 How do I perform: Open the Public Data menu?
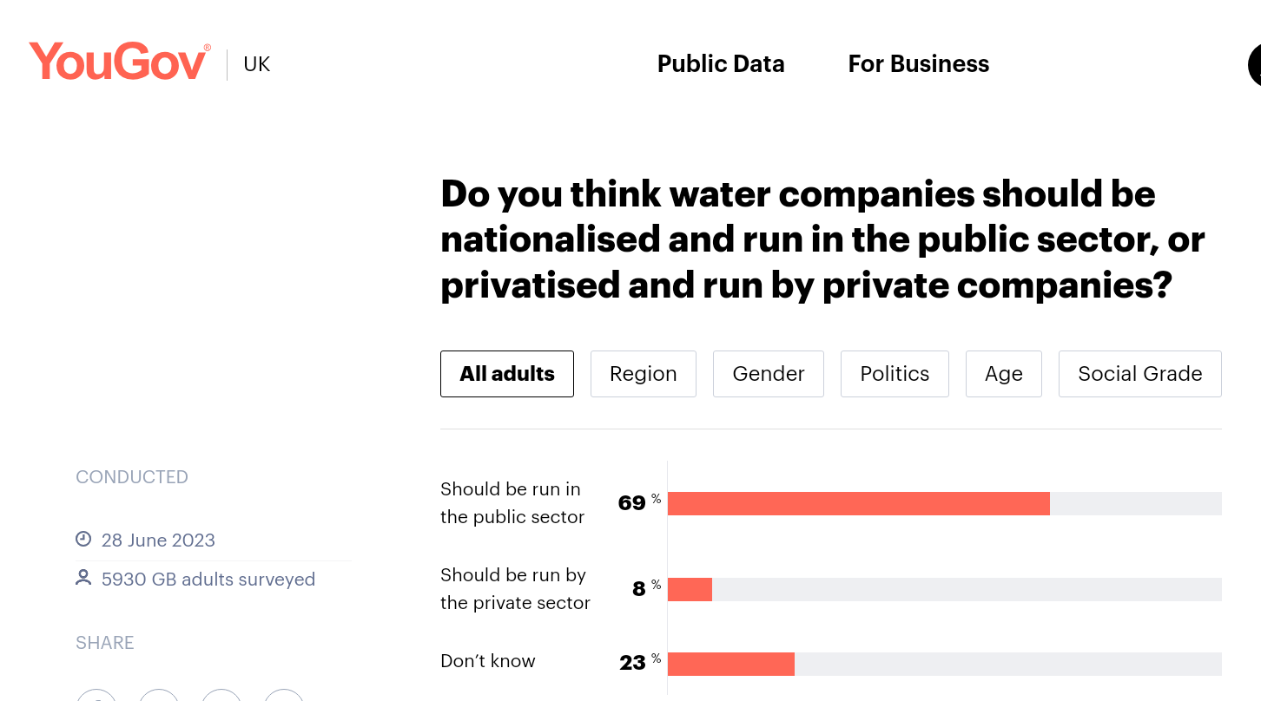point(720,63)
